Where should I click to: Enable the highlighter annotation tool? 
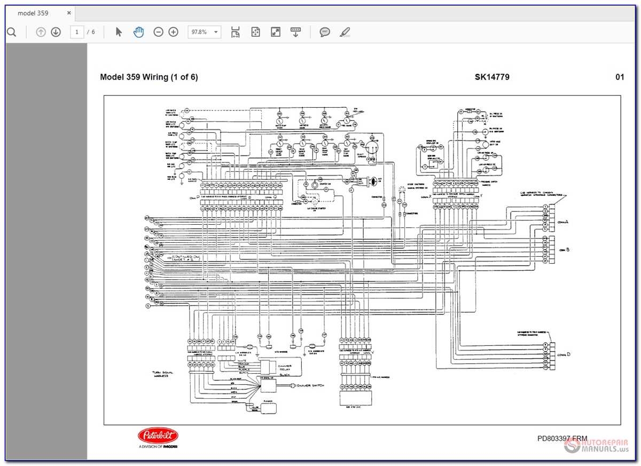[345, 32]
